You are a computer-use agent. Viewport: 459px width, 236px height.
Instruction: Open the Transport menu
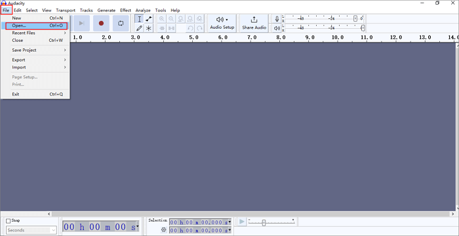tap(66, 10)
